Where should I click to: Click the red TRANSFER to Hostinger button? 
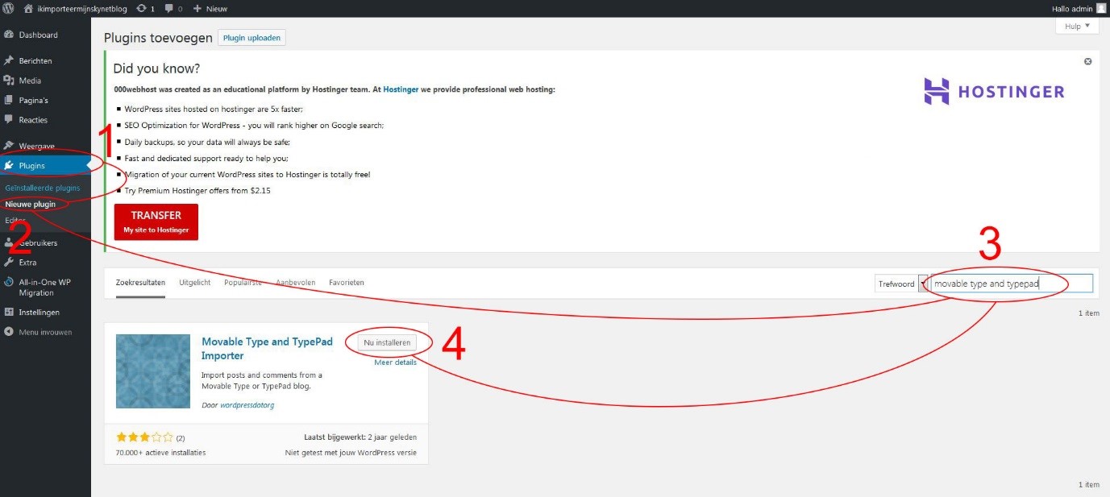coord(156,222)
